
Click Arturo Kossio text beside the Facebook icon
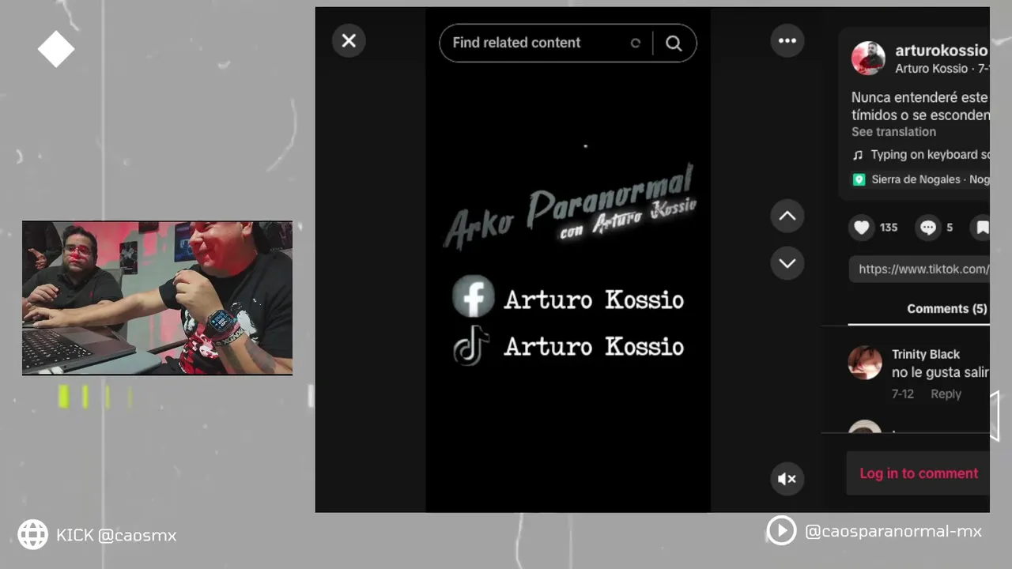click(594, 300)
